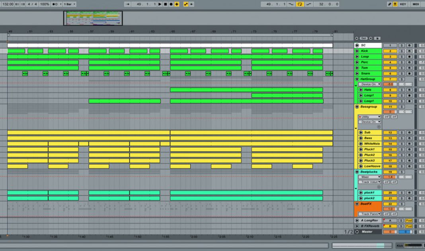Toggle track activator 4 on Perc
The height and width of the screenshot is (251, 425).
(x=390, y=62)
